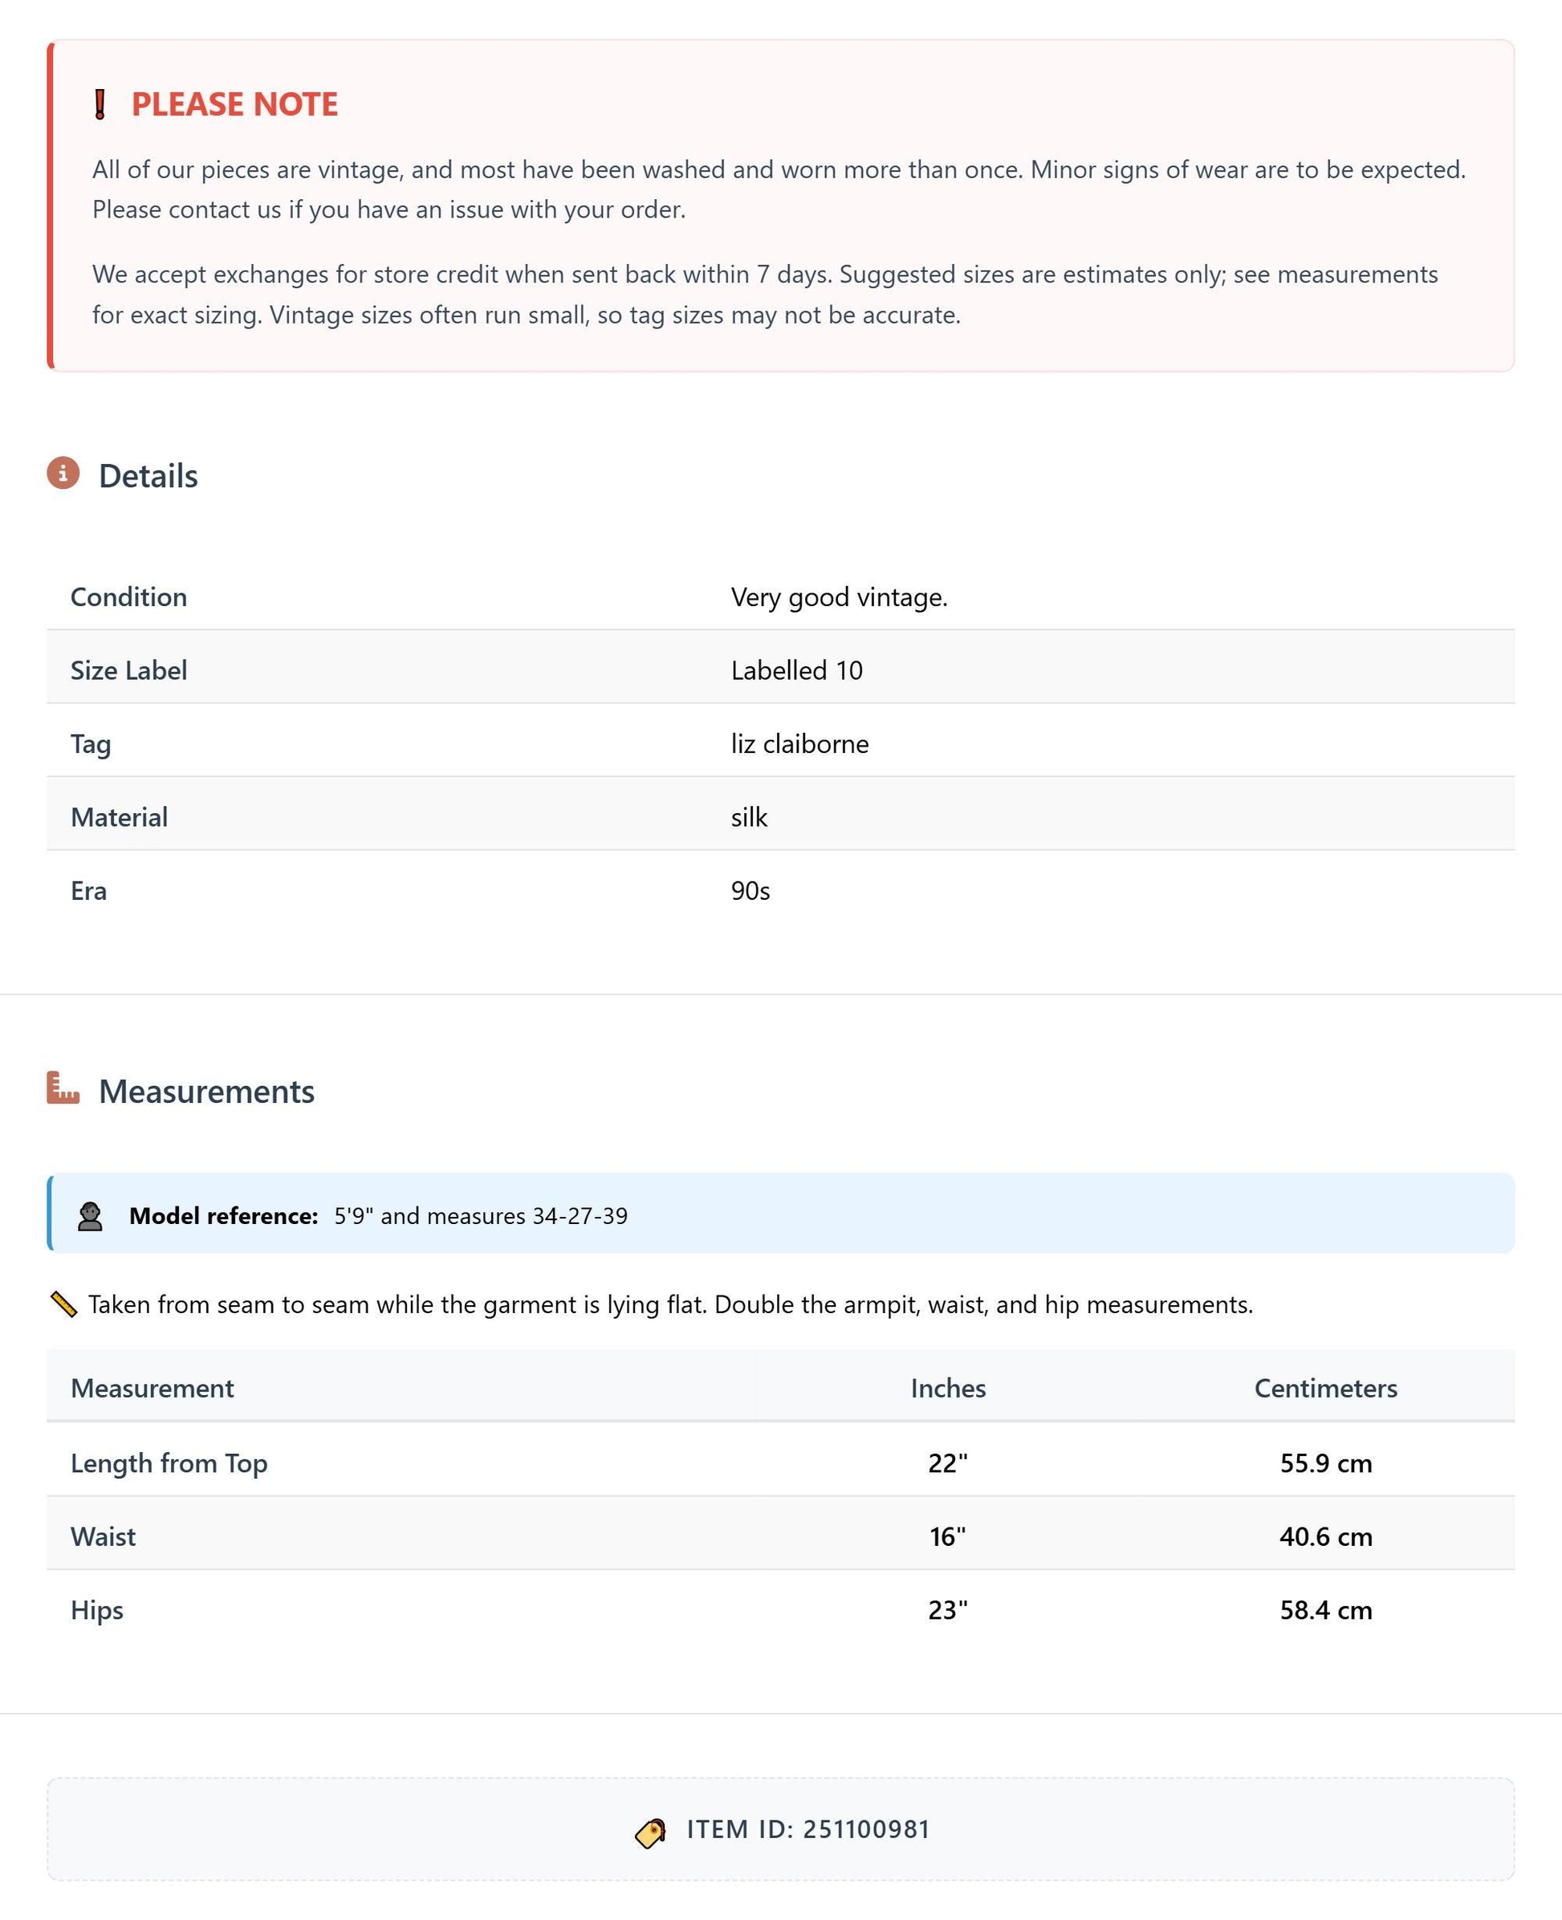Click the Labelled 10 size value
Screen dimensions: 1562x1920
pos(796,670)
